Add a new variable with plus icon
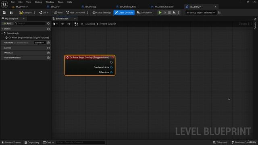 (48, 53)
